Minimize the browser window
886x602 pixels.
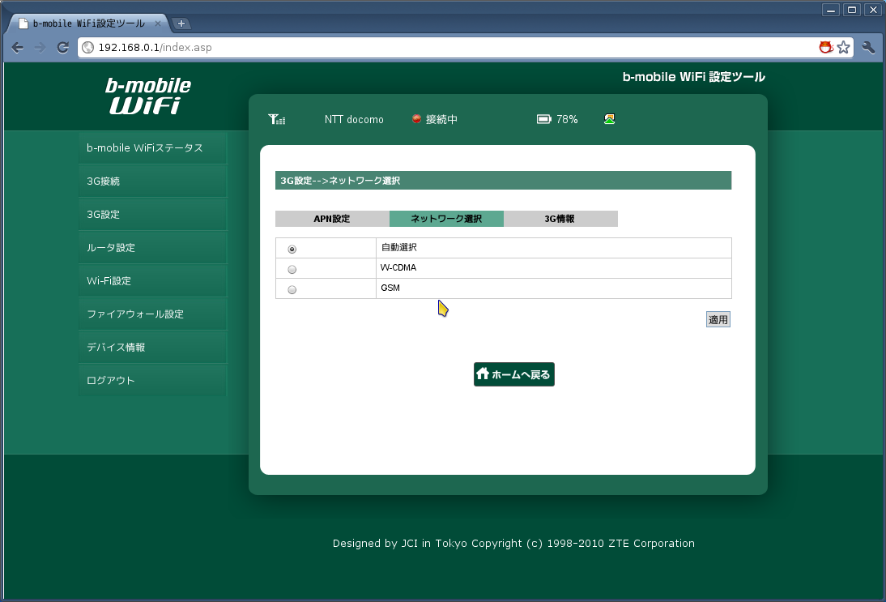coord(831,10)
